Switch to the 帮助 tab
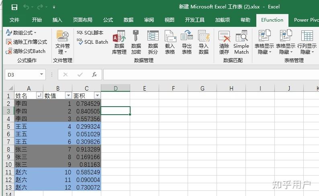Image resolution: width=319 pixels, height=196 pixels. (245, 20)
